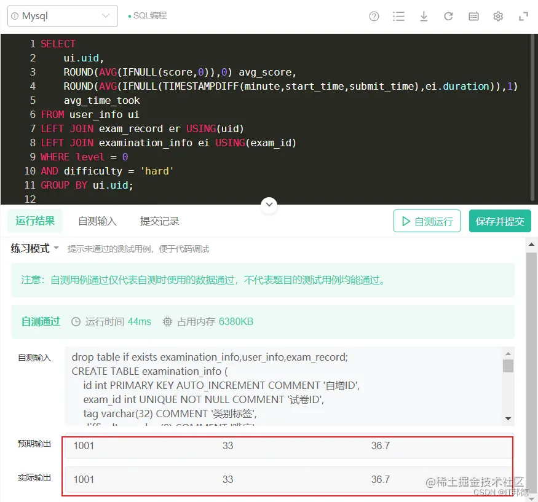Click the clock icon beside 运行时间
This screenshot has height=502, width=538.
click(x=76, y=321)
